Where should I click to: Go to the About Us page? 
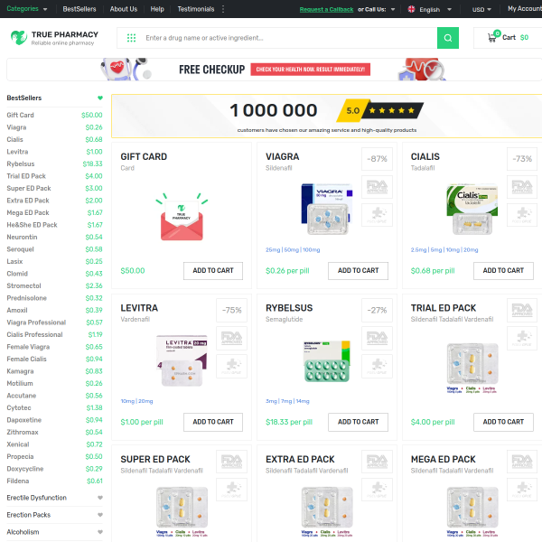pyautogui.click(x=124, y=9)
